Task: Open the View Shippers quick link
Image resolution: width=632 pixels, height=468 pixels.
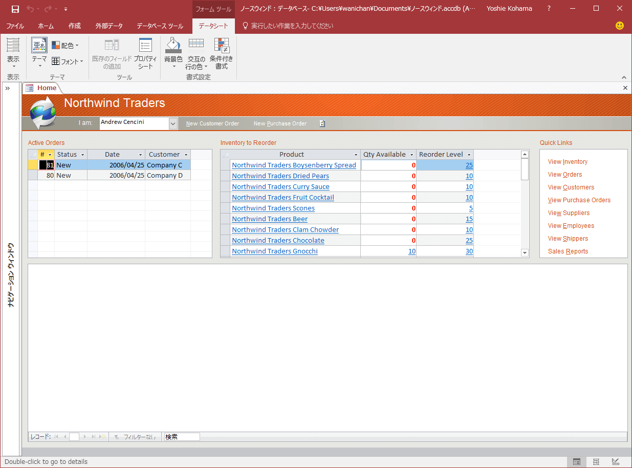Action: [568, 239]
